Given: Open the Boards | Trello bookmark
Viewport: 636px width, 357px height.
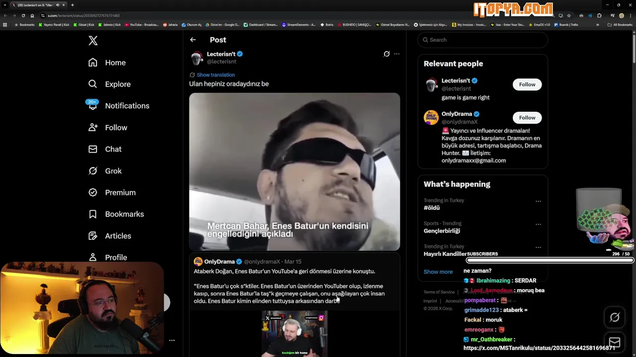Looking at the screenshot, I should 566,24.
